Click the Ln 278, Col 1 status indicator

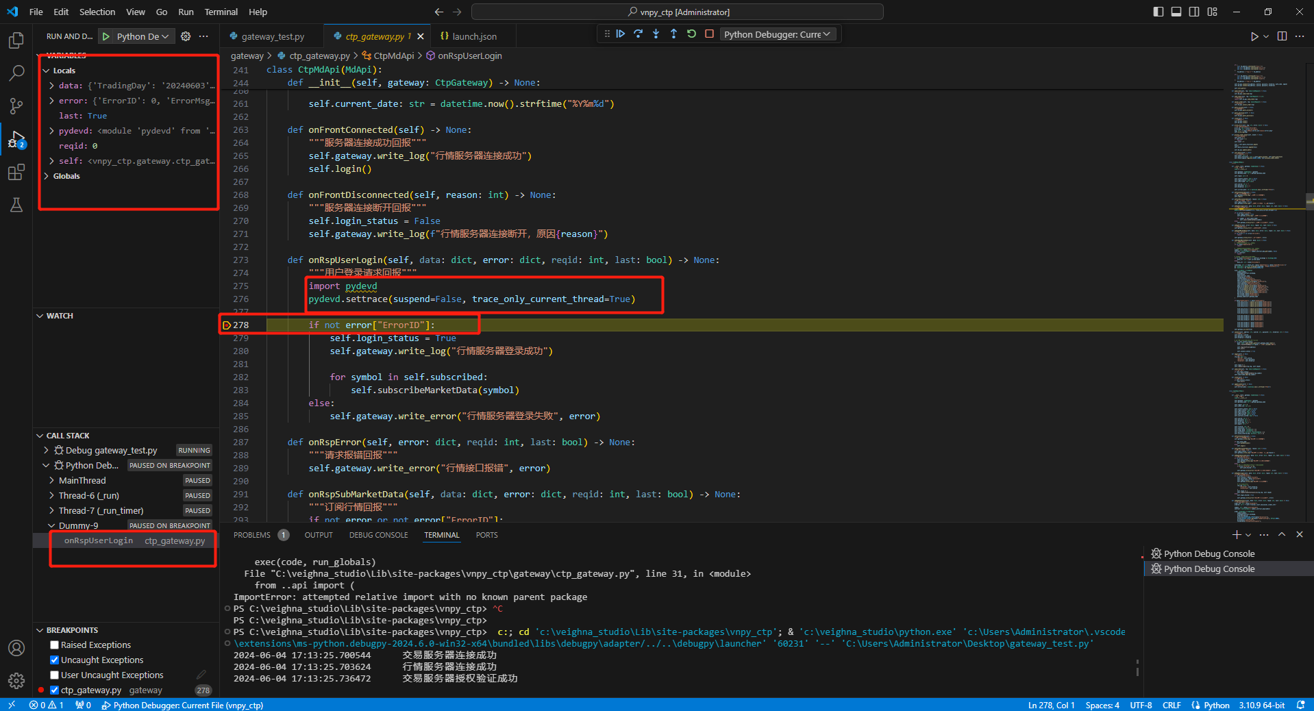(1051, 705)
